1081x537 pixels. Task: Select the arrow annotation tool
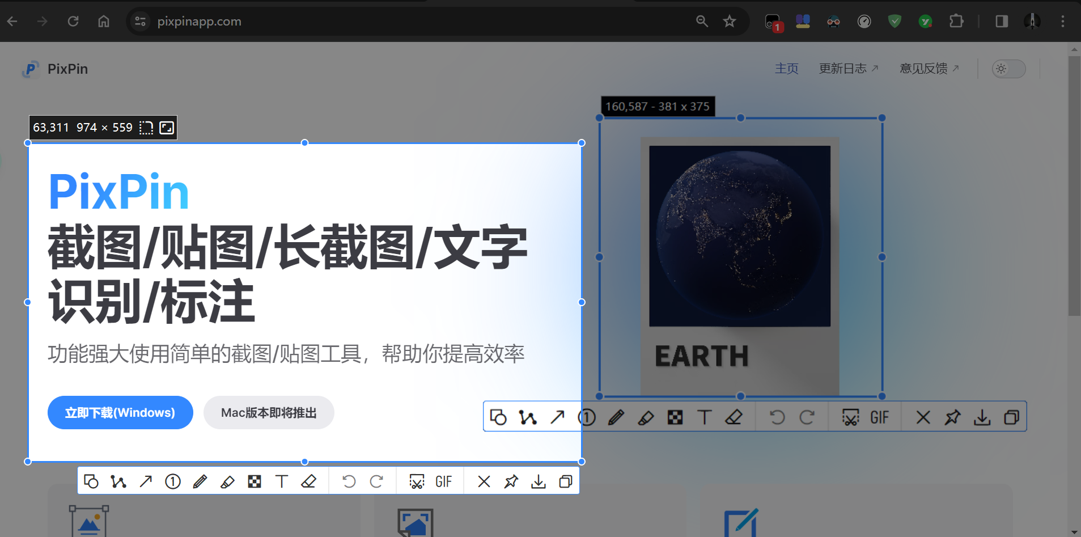point(145,481)
